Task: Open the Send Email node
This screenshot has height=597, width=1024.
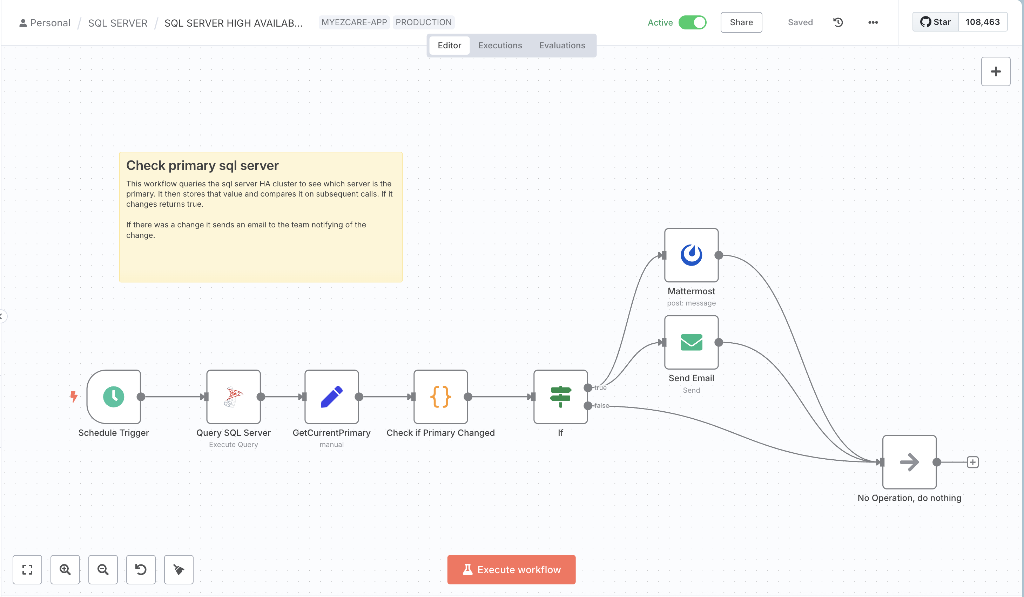Action: [691, 343]
